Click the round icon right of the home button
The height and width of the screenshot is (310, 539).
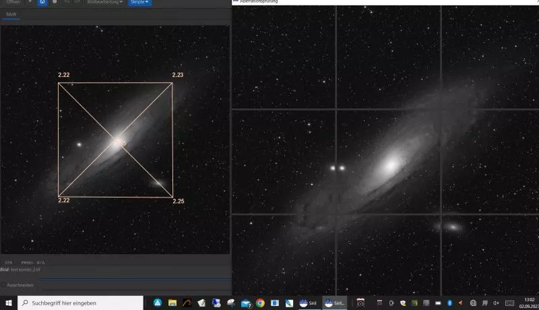pyautogui.click(x=55, y=2)
